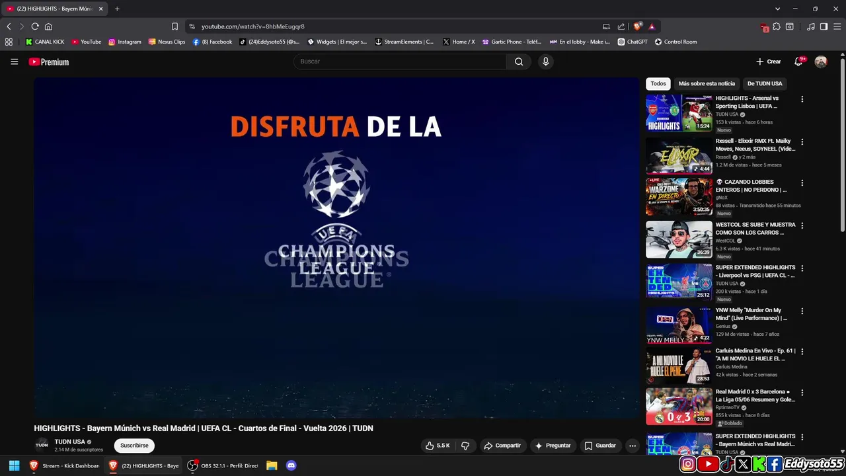The width and height of the screenshot is (846, 476).
Task: Switch to Stream - Kick Dashboard taskbar window
Action: click(x=65, y=465)
